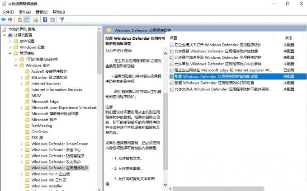Click policy icon beside 配置 打印设置 row

tap(171, 83)
